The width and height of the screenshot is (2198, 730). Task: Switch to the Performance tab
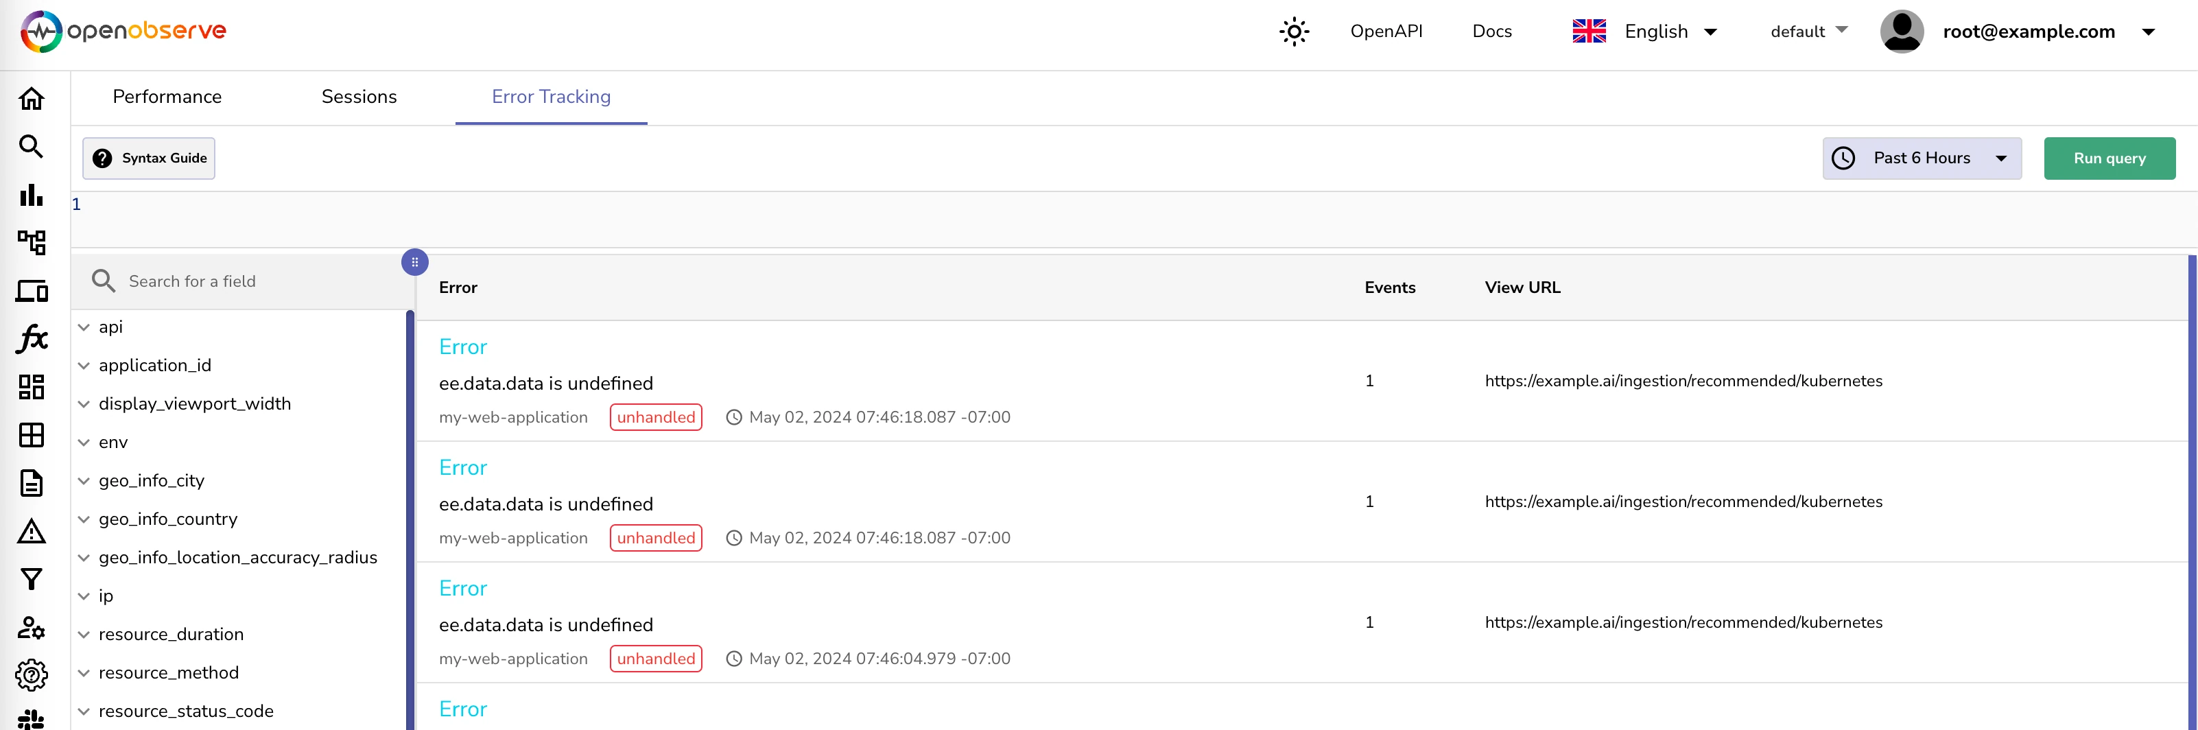(x=167, y=97)
